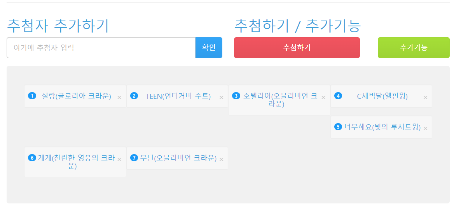The width and height of the screenshot is (461, 210).
Task: Delete 호텔리어(오블리비언 크라운) using the x icon
Action: [x=323, y=98]
